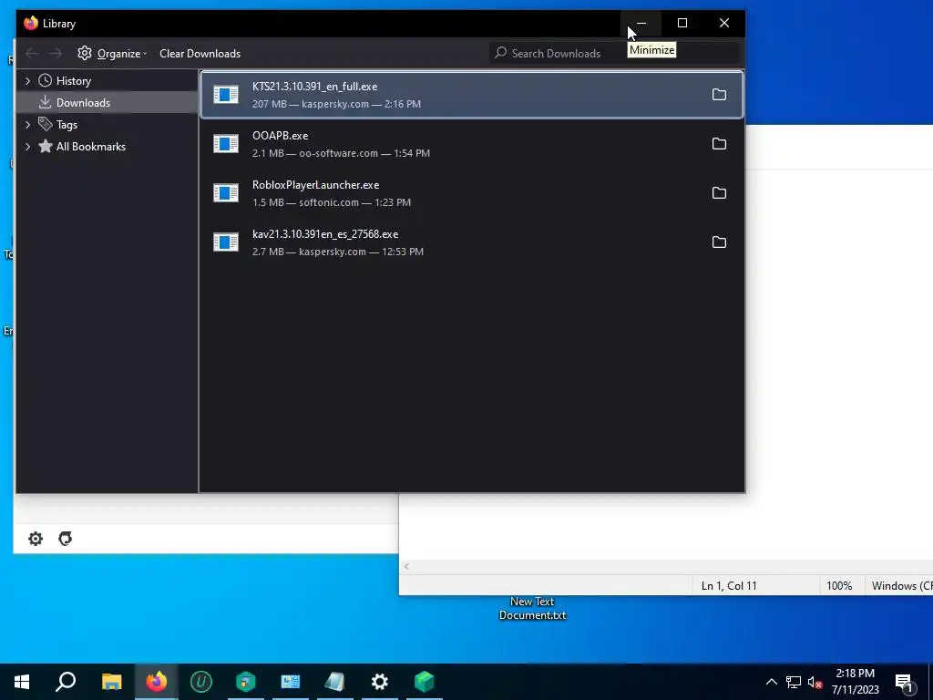Focus the Search Downloads field
This screenshot has height=700, width=933.
[615, 53]
